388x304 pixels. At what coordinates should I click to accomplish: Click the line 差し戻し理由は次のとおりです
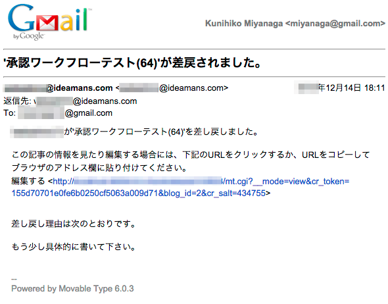click(73, 224)
